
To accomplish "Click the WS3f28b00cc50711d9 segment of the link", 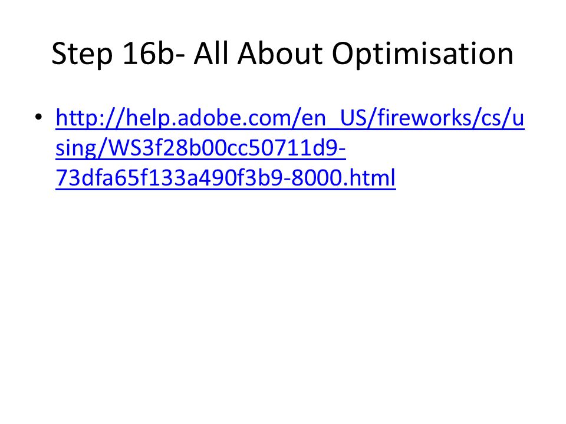I will [224, 148].
